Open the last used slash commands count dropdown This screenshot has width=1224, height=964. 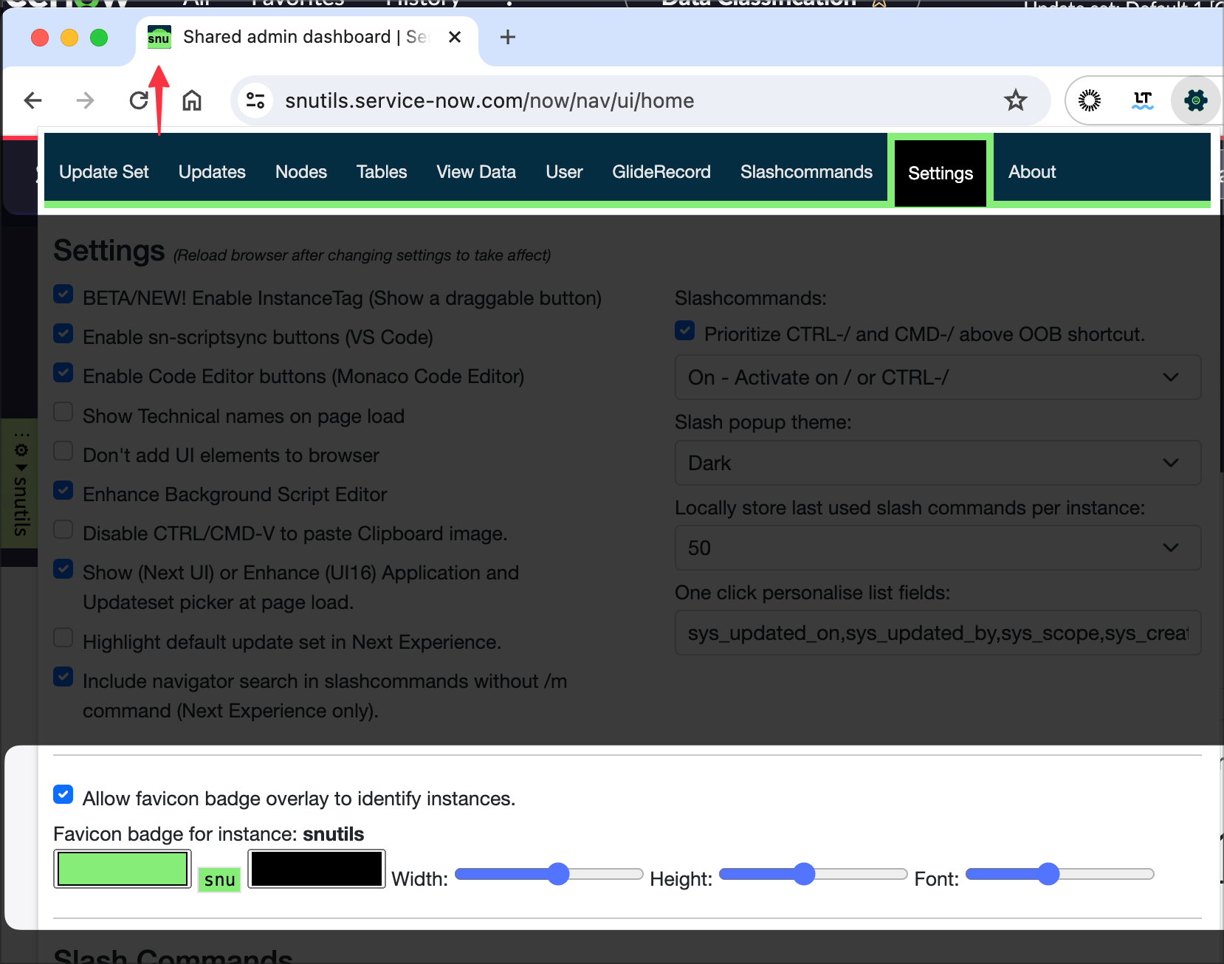[938, 548]
